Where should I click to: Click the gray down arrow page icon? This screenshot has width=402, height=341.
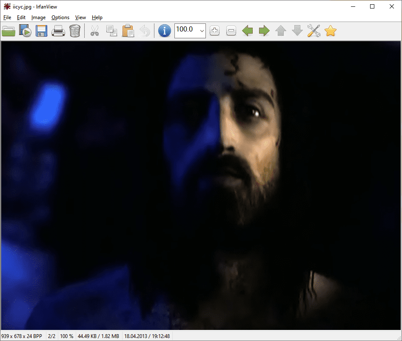(297, 31)
